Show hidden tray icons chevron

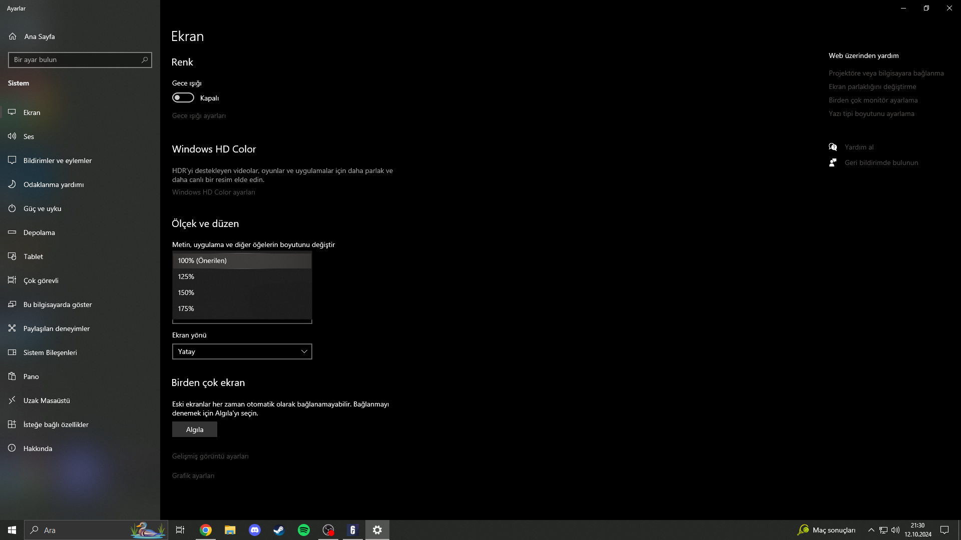coord(871,530)
